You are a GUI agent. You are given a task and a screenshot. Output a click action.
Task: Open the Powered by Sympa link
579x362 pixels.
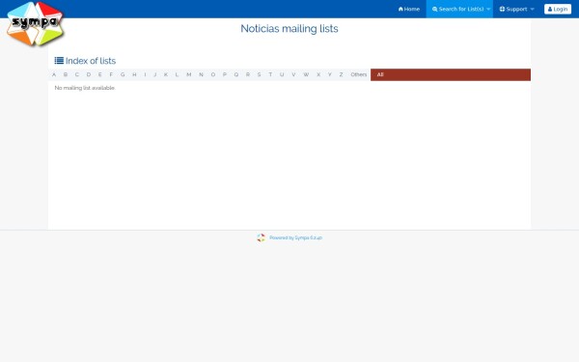[x=296, y=237]
